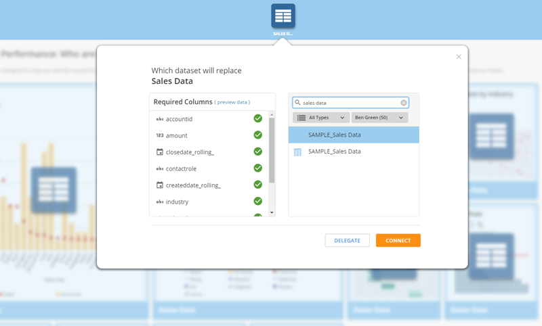Viewport: 542px width, 326px height.
Task: Click the magnifier search icon
Action: click(x=297, y=102)
